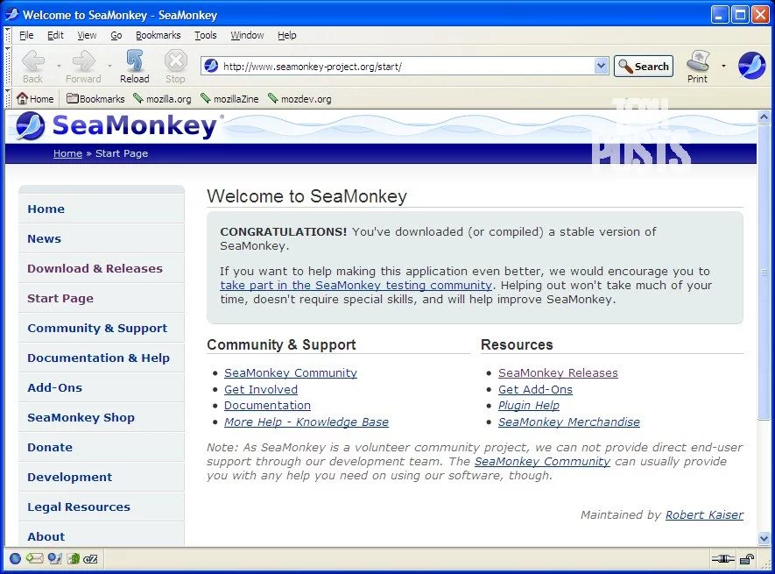775x574 pixels.
Task: Click the Forward navigation arrow icon
Action: [83, 61]
